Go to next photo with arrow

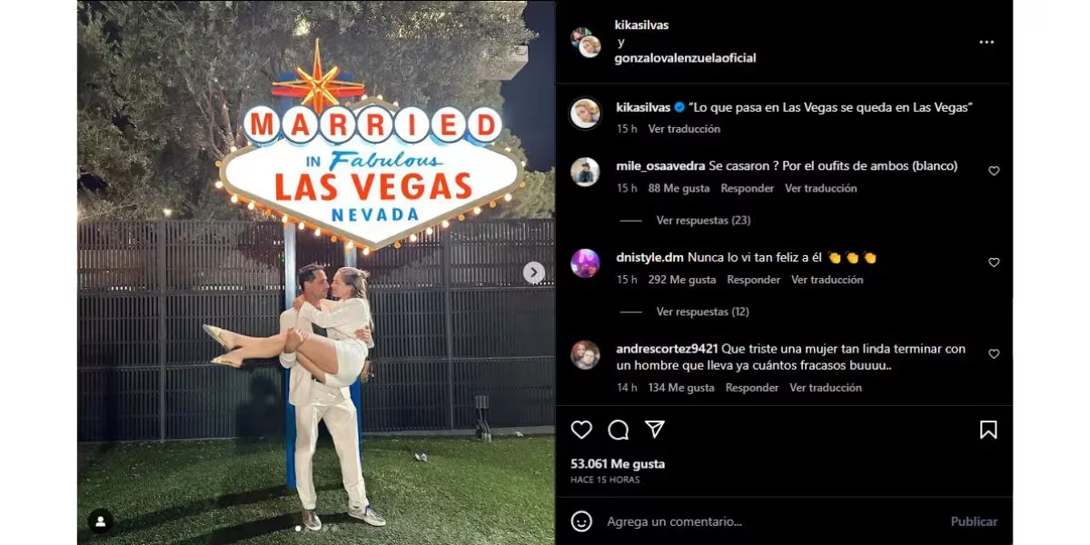pos(534,272)
